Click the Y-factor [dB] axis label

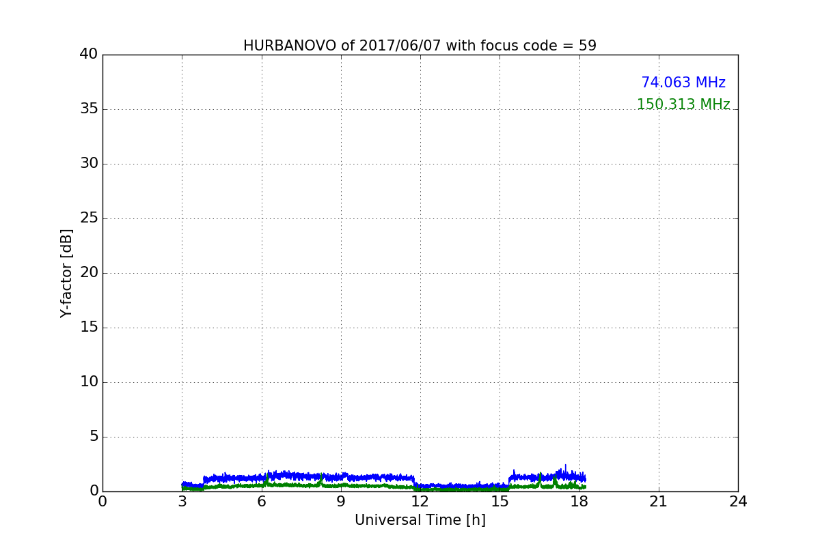point(66,273)
